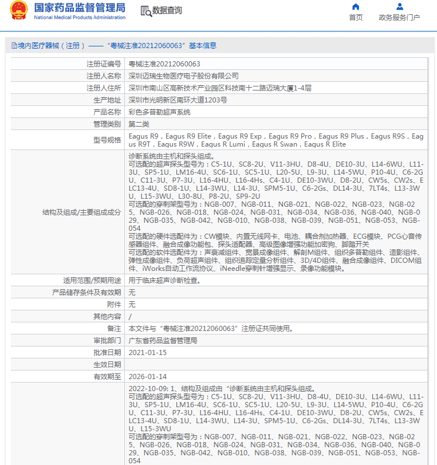Select 彩色多普勒超声系统 product name

[x=159, y=112]
